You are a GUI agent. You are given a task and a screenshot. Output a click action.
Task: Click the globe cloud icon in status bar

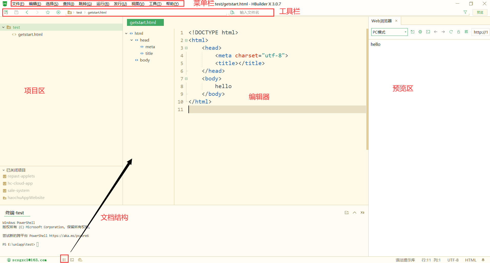pyautogui.click(x=80, y=260)
